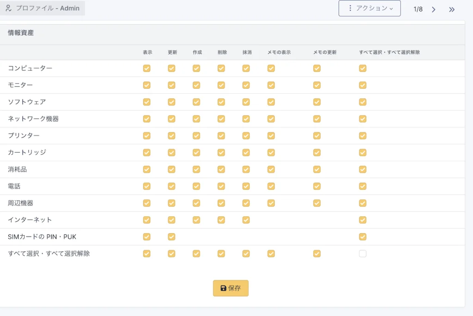Click the 1/8 page counter
Viewport: 473px width, 316px height.
click(418, 9)
